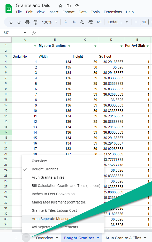Open the Help menu
Image resolution: width=152 pixels, height=242 pixels.
click(x=130, y=12)
